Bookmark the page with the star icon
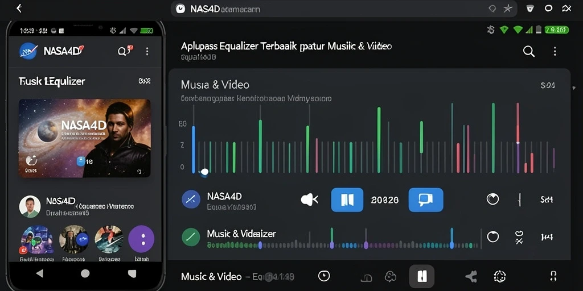Image resolution: width=583 pixels, height=291 pixels. 507,9
